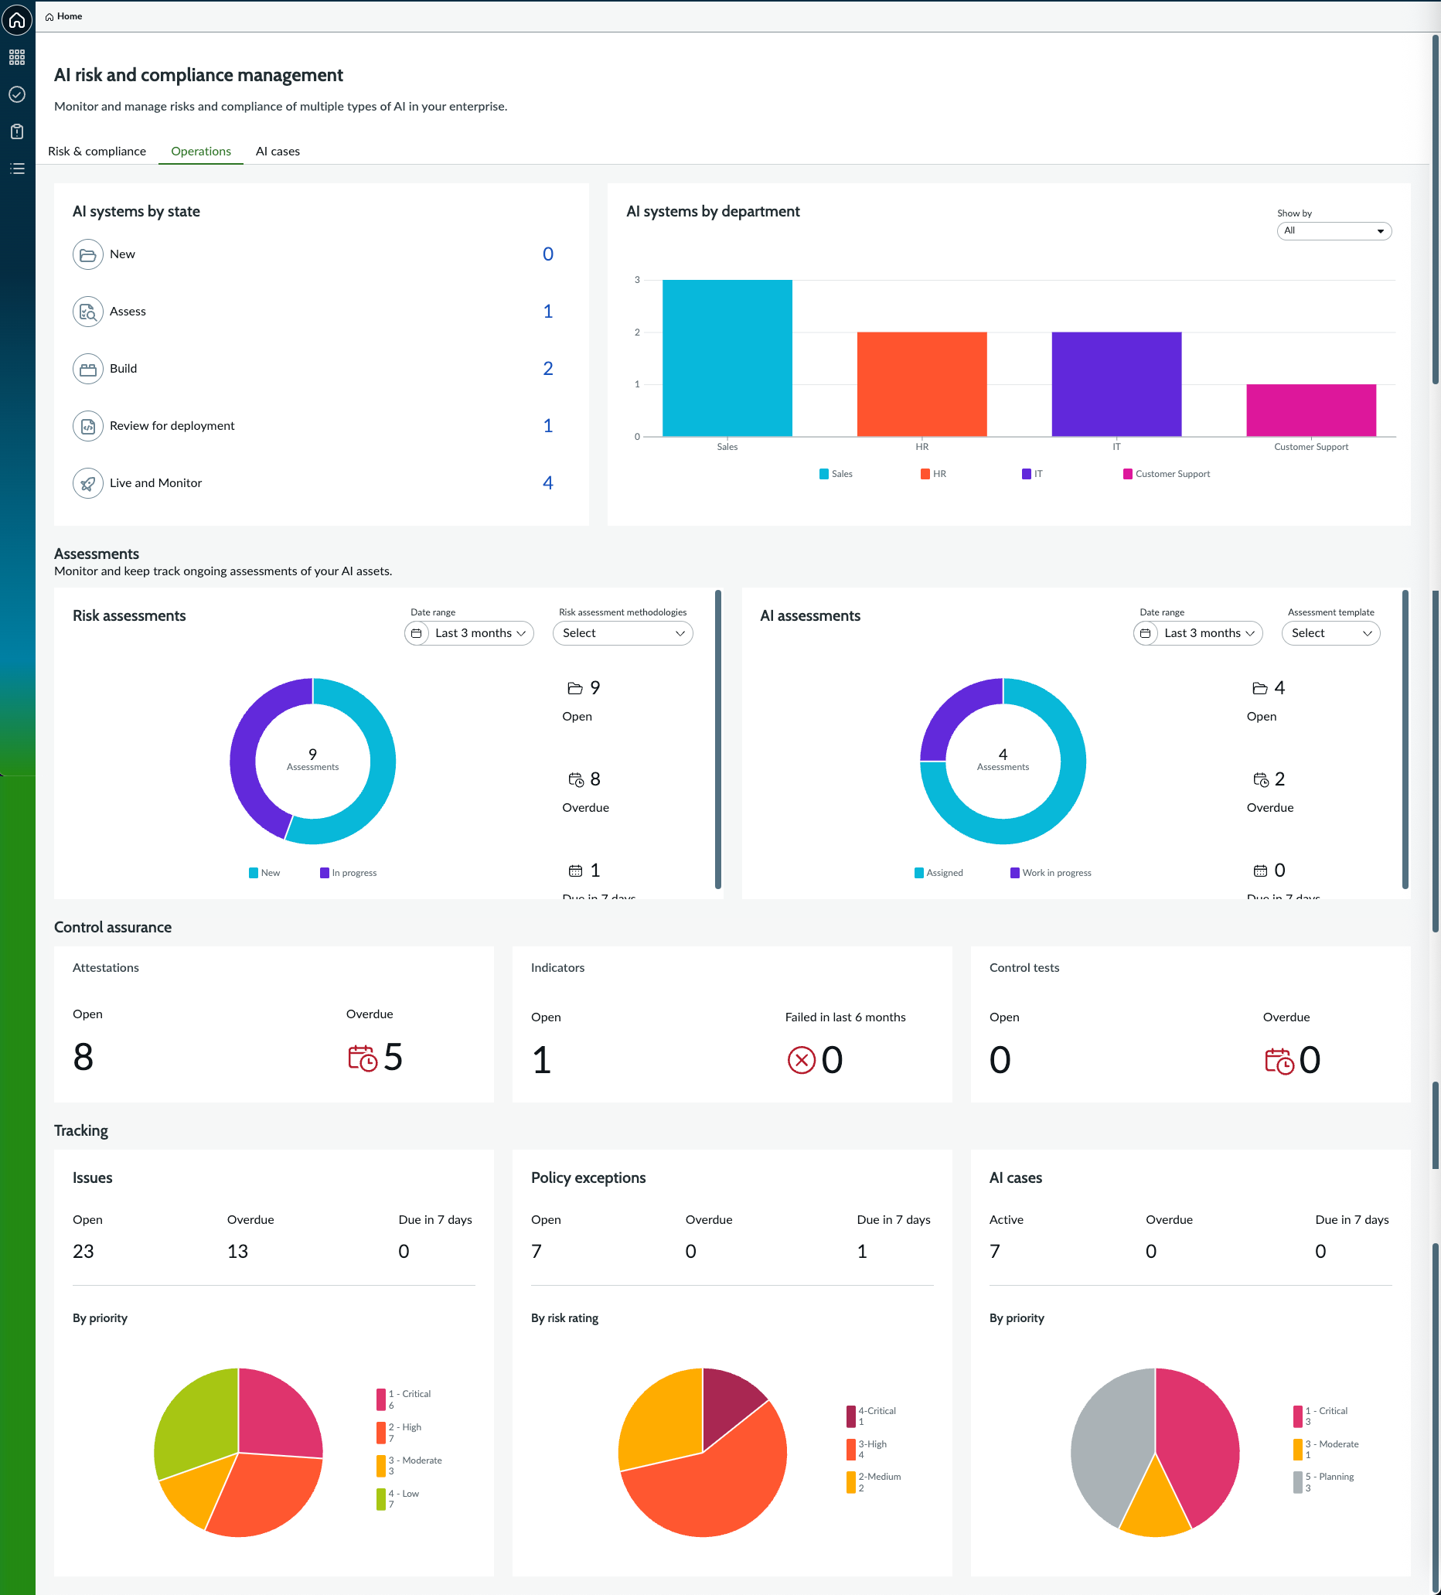Open the clipboard icon in sidebar
The width and height of the screenshot is (1441, 1595).
point(18,131)
